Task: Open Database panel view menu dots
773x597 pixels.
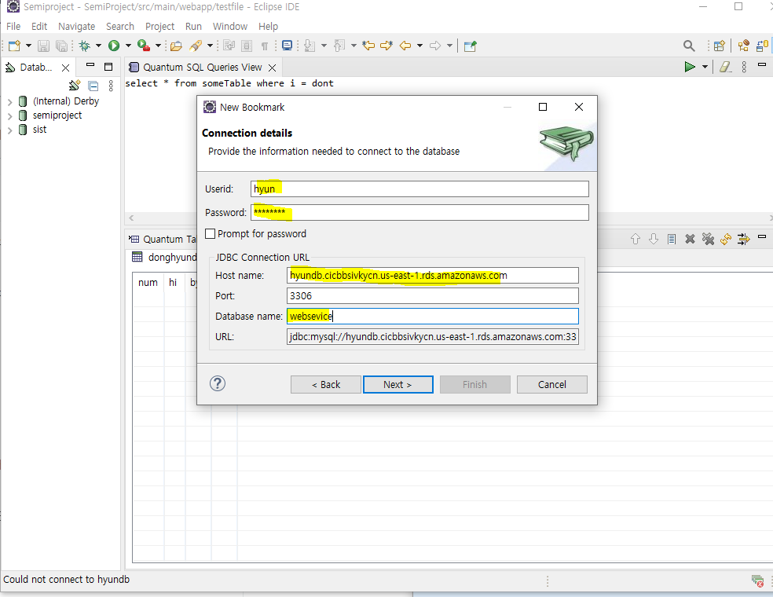Action: click(111, 86)
